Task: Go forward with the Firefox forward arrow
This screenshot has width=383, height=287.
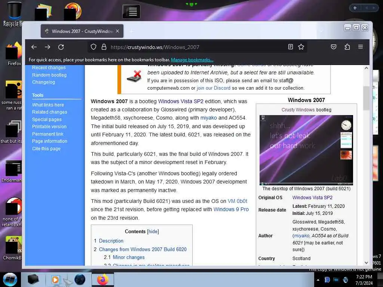Action: pos(48,47)
